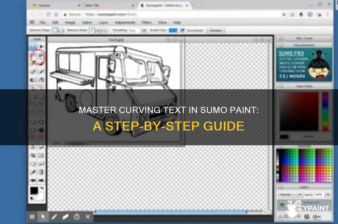Collapse the Layers panel header
The height and width of the screenshot is (224, 338).
point(281,187)
